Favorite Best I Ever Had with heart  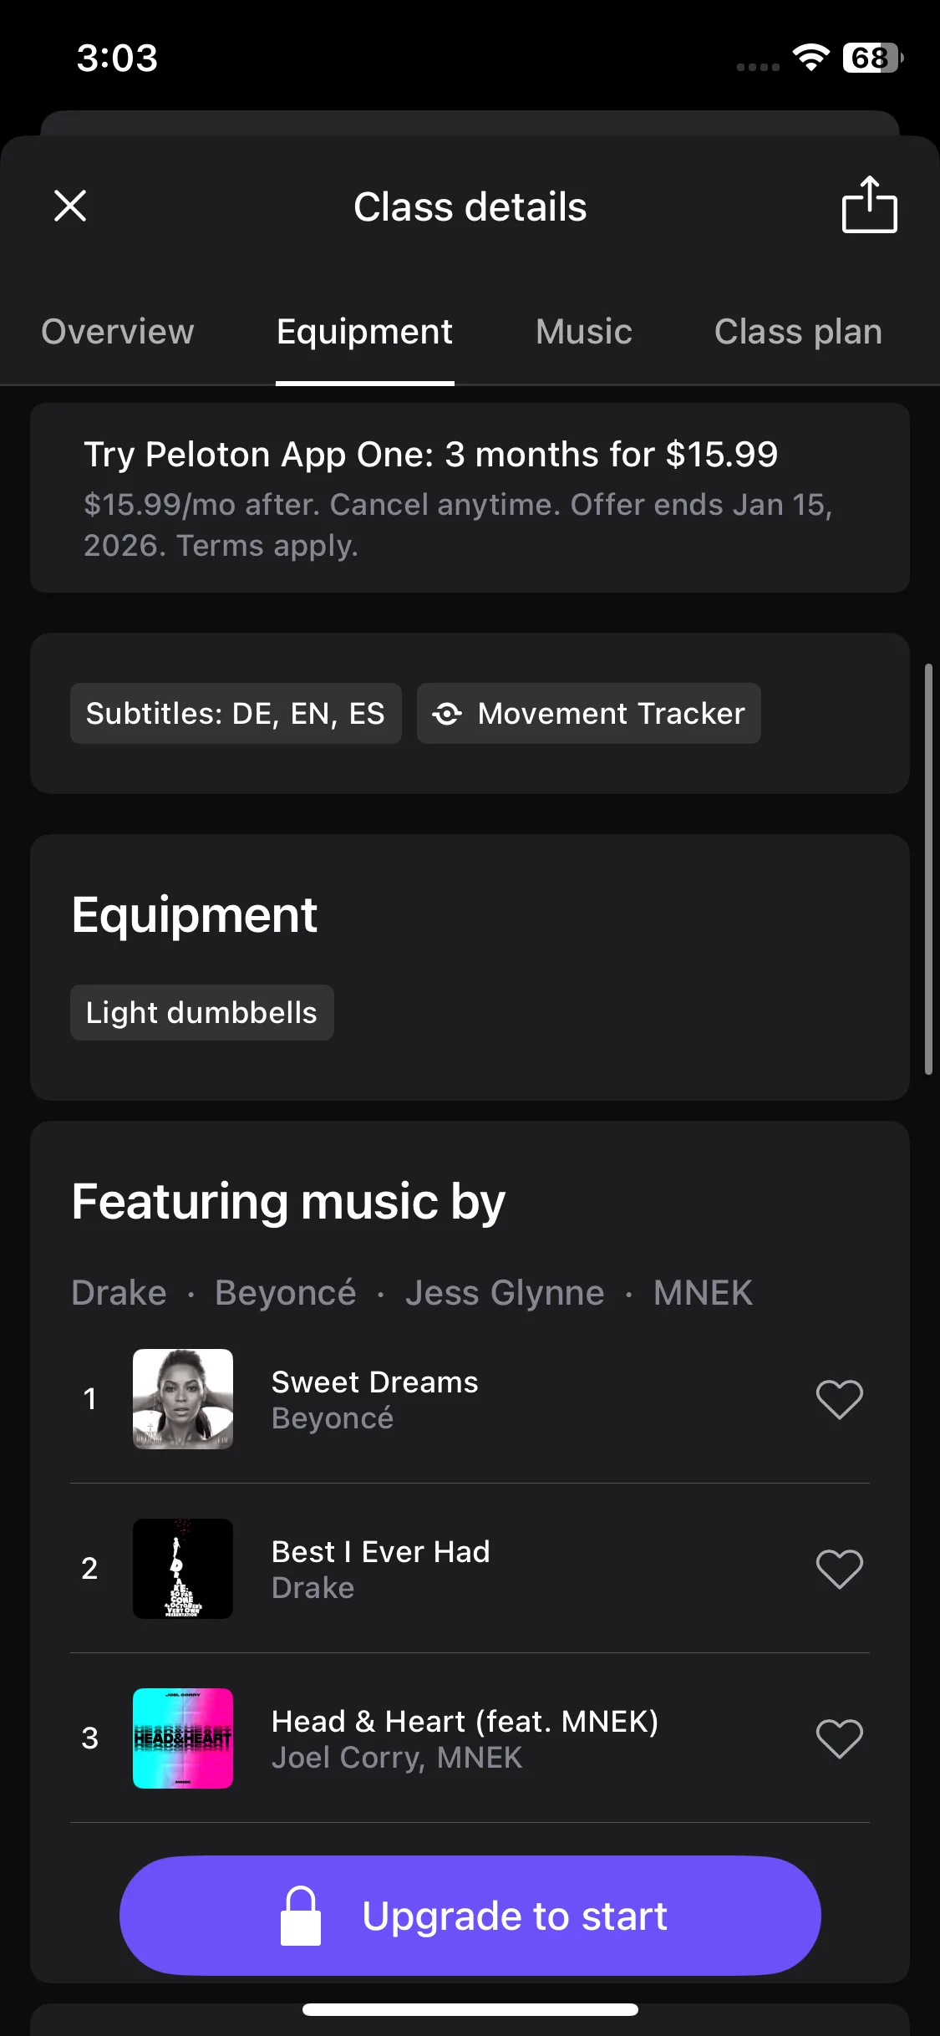[x=839, y=1569]
